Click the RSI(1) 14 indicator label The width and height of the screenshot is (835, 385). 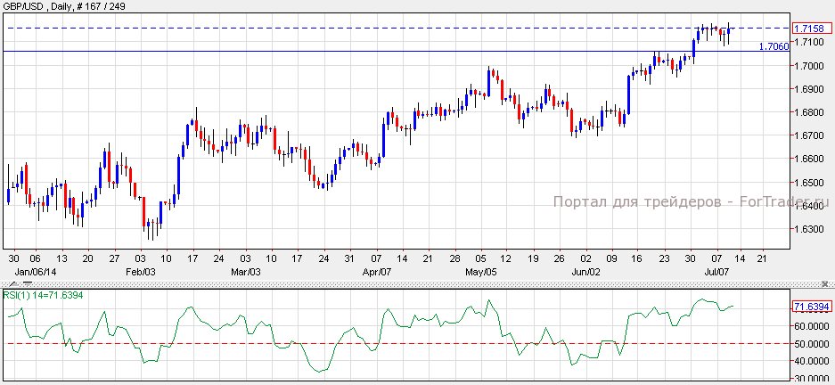(43, 294)
